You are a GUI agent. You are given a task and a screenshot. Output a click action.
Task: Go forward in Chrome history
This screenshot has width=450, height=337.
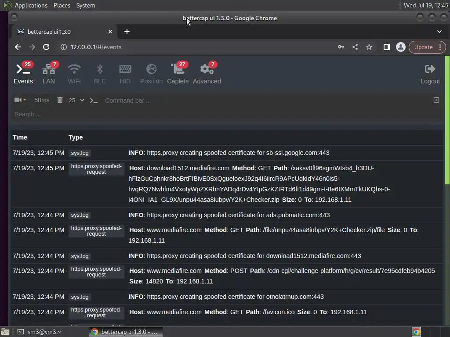click(x=32, y=47)
